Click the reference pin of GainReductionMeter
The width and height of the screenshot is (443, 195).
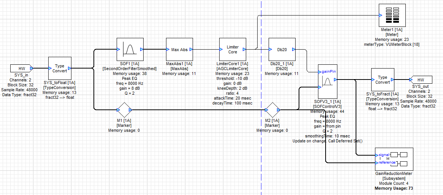point(386,162)
